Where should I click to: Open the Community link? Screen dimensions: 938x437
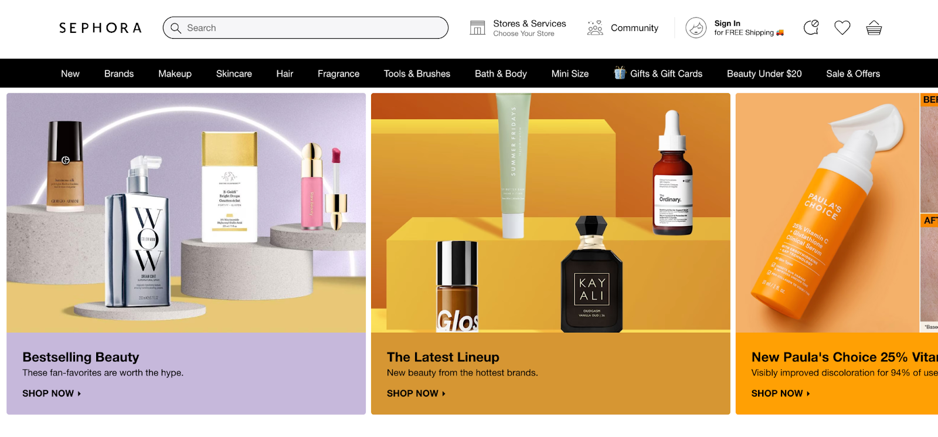[634, 28]
